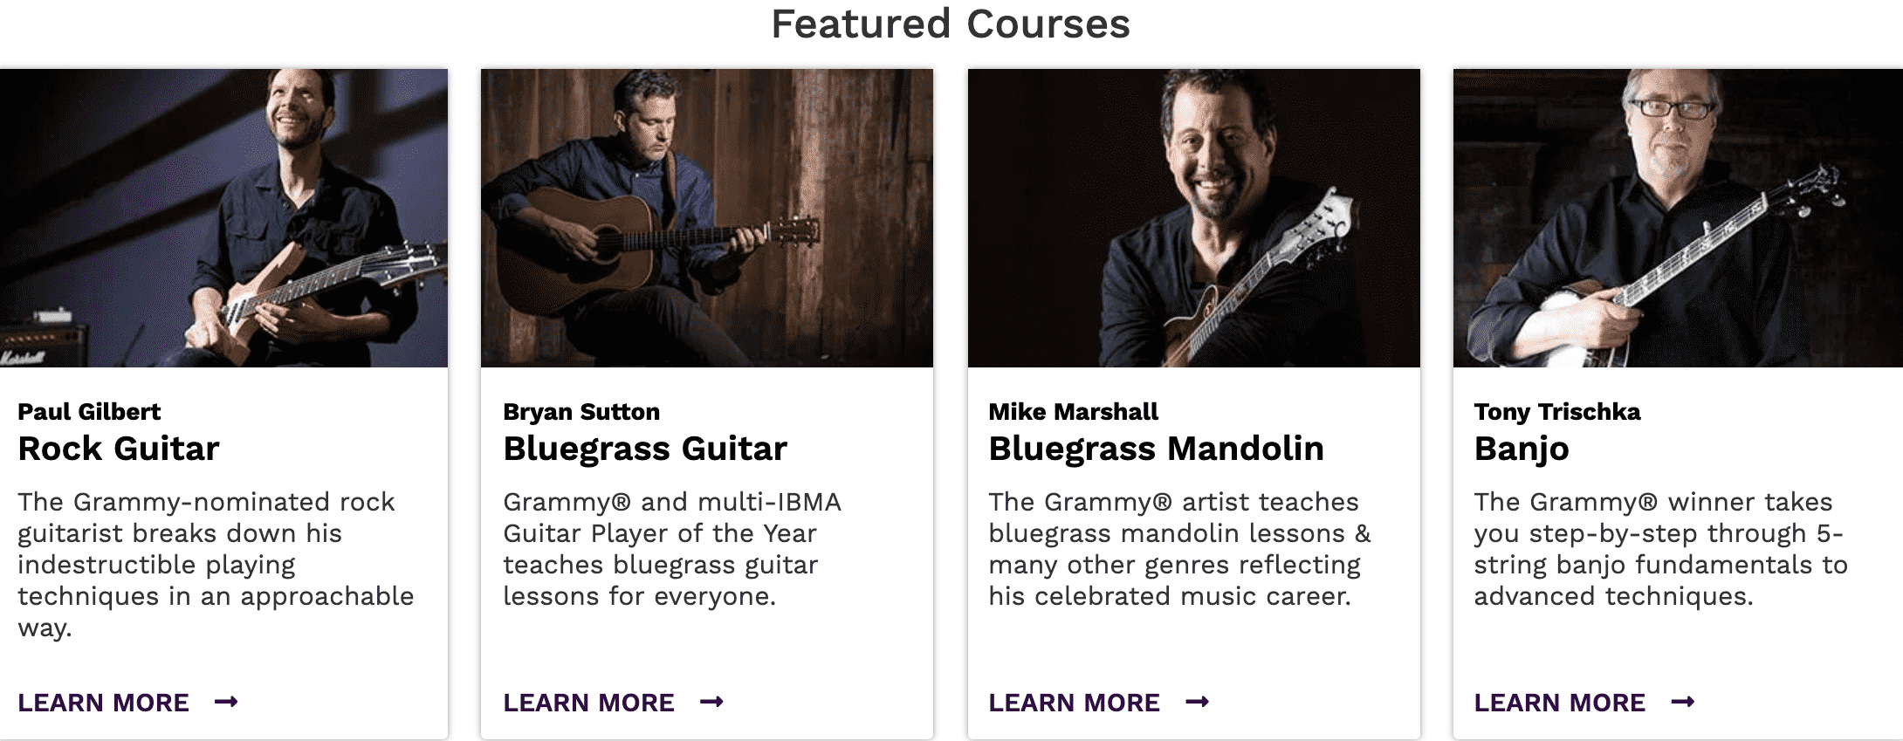Image resolution: width=1903 pixels, height=741 pixels.
Task: Click the arrow icon under Bluegrass Mandolin
Action: (x=1197, y=702)
